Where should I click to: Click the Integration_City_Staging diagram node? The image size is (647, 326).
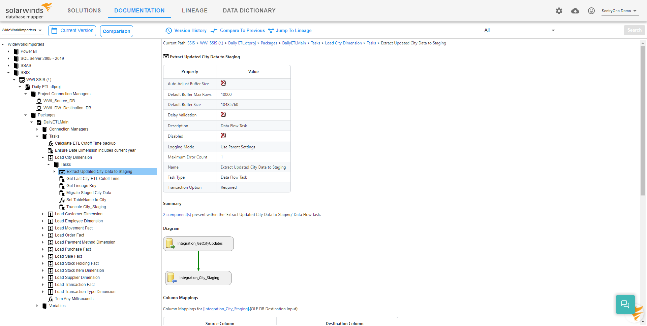198,278
